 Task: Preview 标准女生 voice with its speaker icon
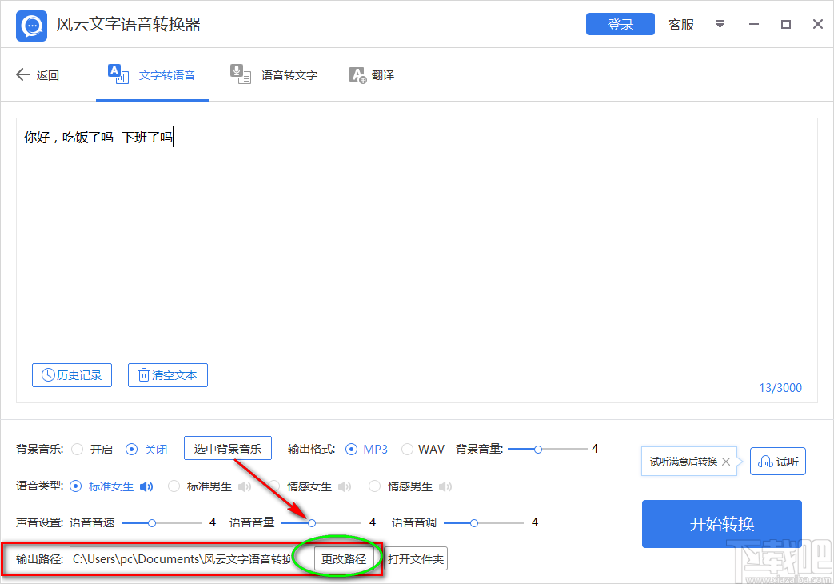[x=146, y=486]
